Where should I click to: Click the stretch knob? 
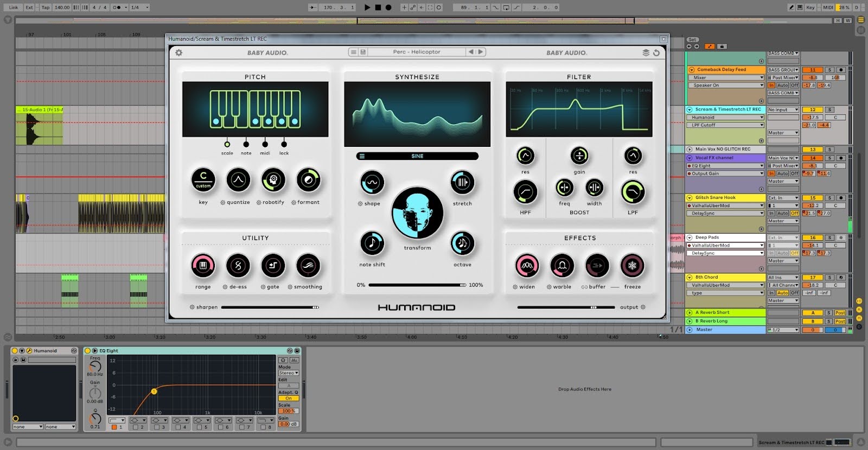pyautogui.click(x=462, y=183)
